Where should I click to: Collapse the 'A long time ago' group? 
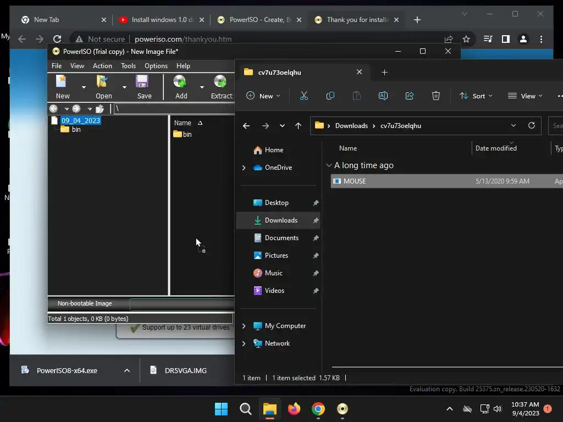pos(329,165)
